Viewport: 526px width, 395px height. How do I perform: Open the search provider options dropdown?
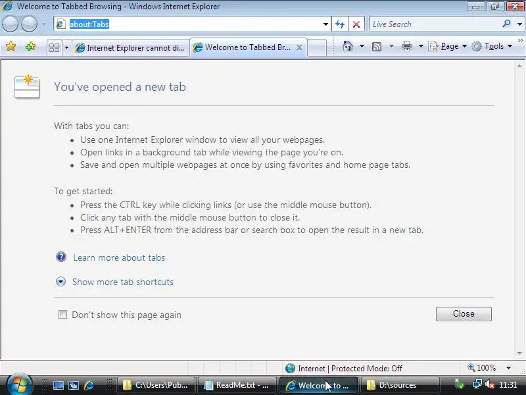pos(519,24)
